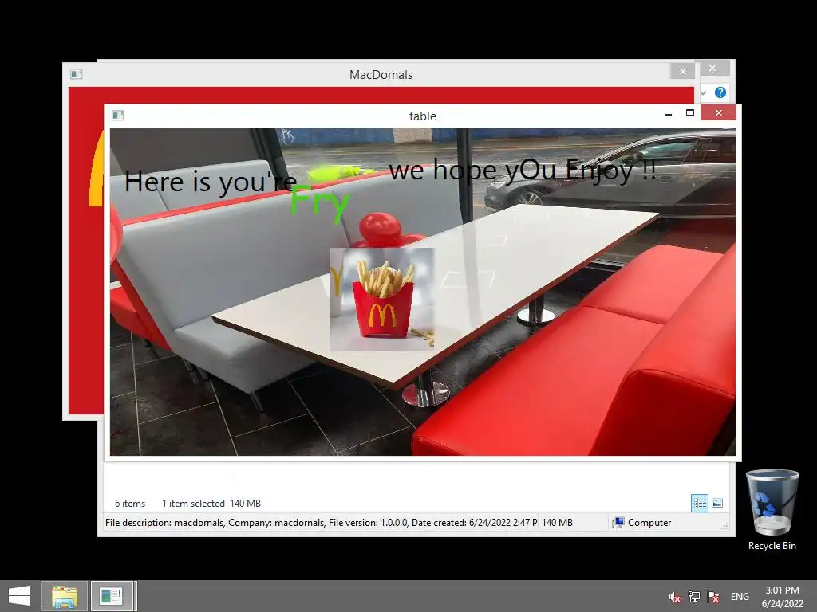Open the Recycle Bin desktop icon
The width and height of the screenshot is (817, 612).
(772, 510)
